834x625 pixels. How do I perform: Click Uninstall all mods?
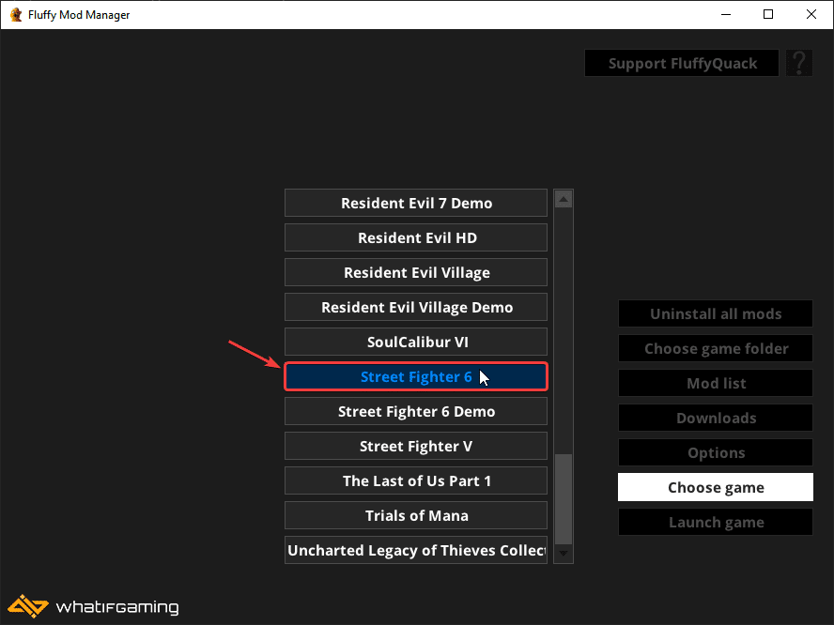716,313
